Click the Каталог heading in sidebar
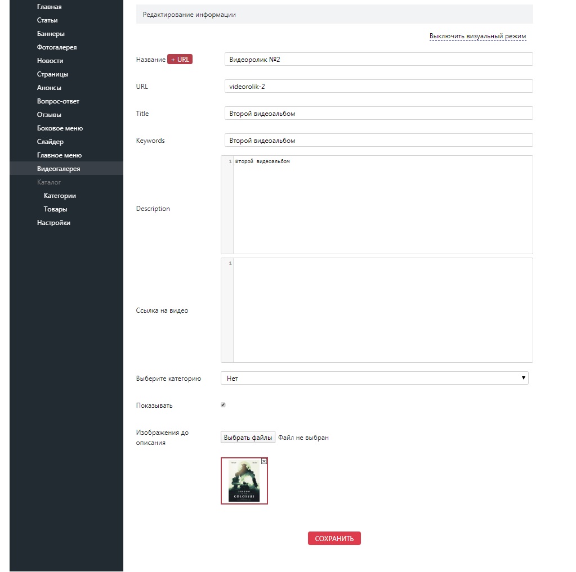576x572 pixels. [x=49, y=182]
